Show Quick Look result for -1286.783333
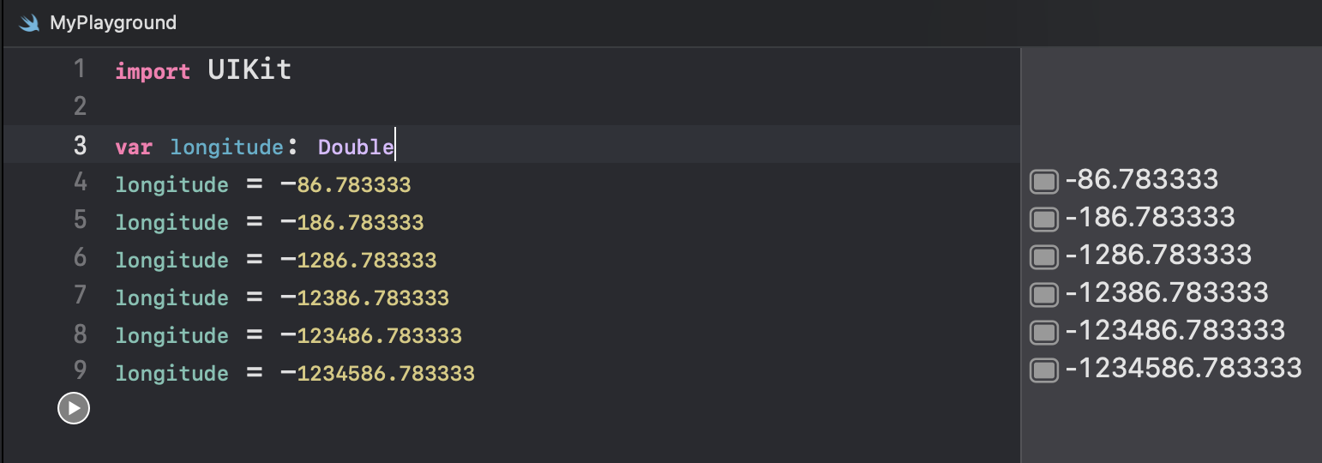The width and height of the screenshot is (1322, 463). [x=1043, y=256]
